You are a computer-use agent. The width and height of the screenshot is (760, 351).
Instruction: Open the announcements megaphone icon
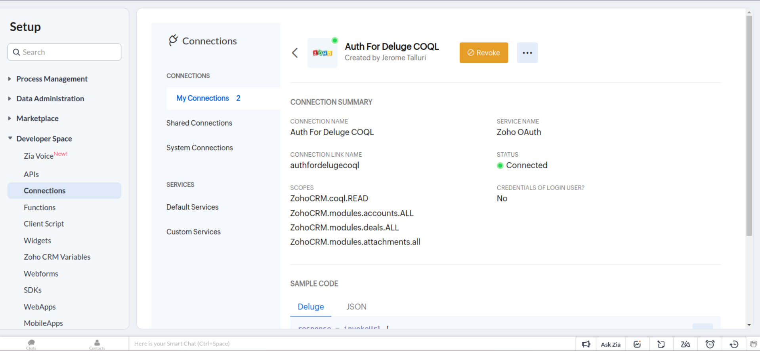coord(586,344)
